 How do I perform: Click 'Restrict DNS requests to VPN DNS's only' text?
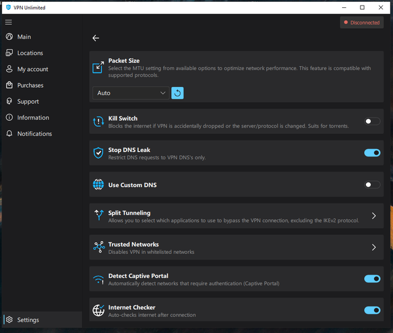(x=157, y=158)
